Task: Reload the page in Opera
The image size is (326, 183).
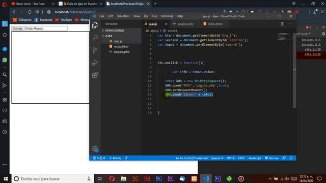Action: point(30,12)
